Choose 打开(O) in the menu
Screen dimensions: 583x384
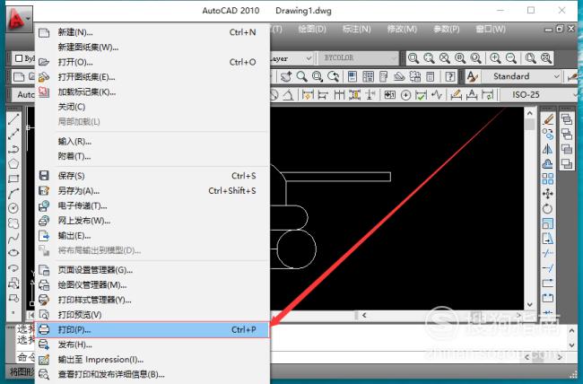point(152,62)
